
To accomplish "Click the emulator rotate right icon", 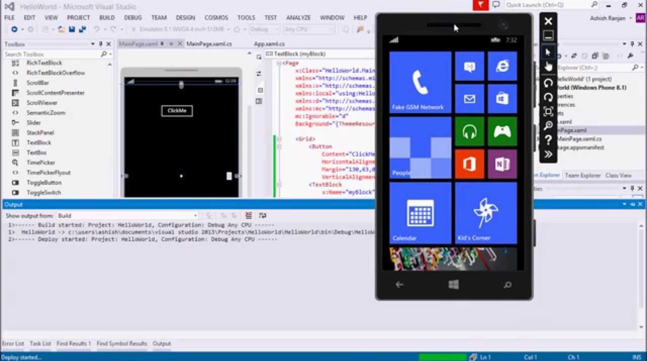I will [548, 97].
